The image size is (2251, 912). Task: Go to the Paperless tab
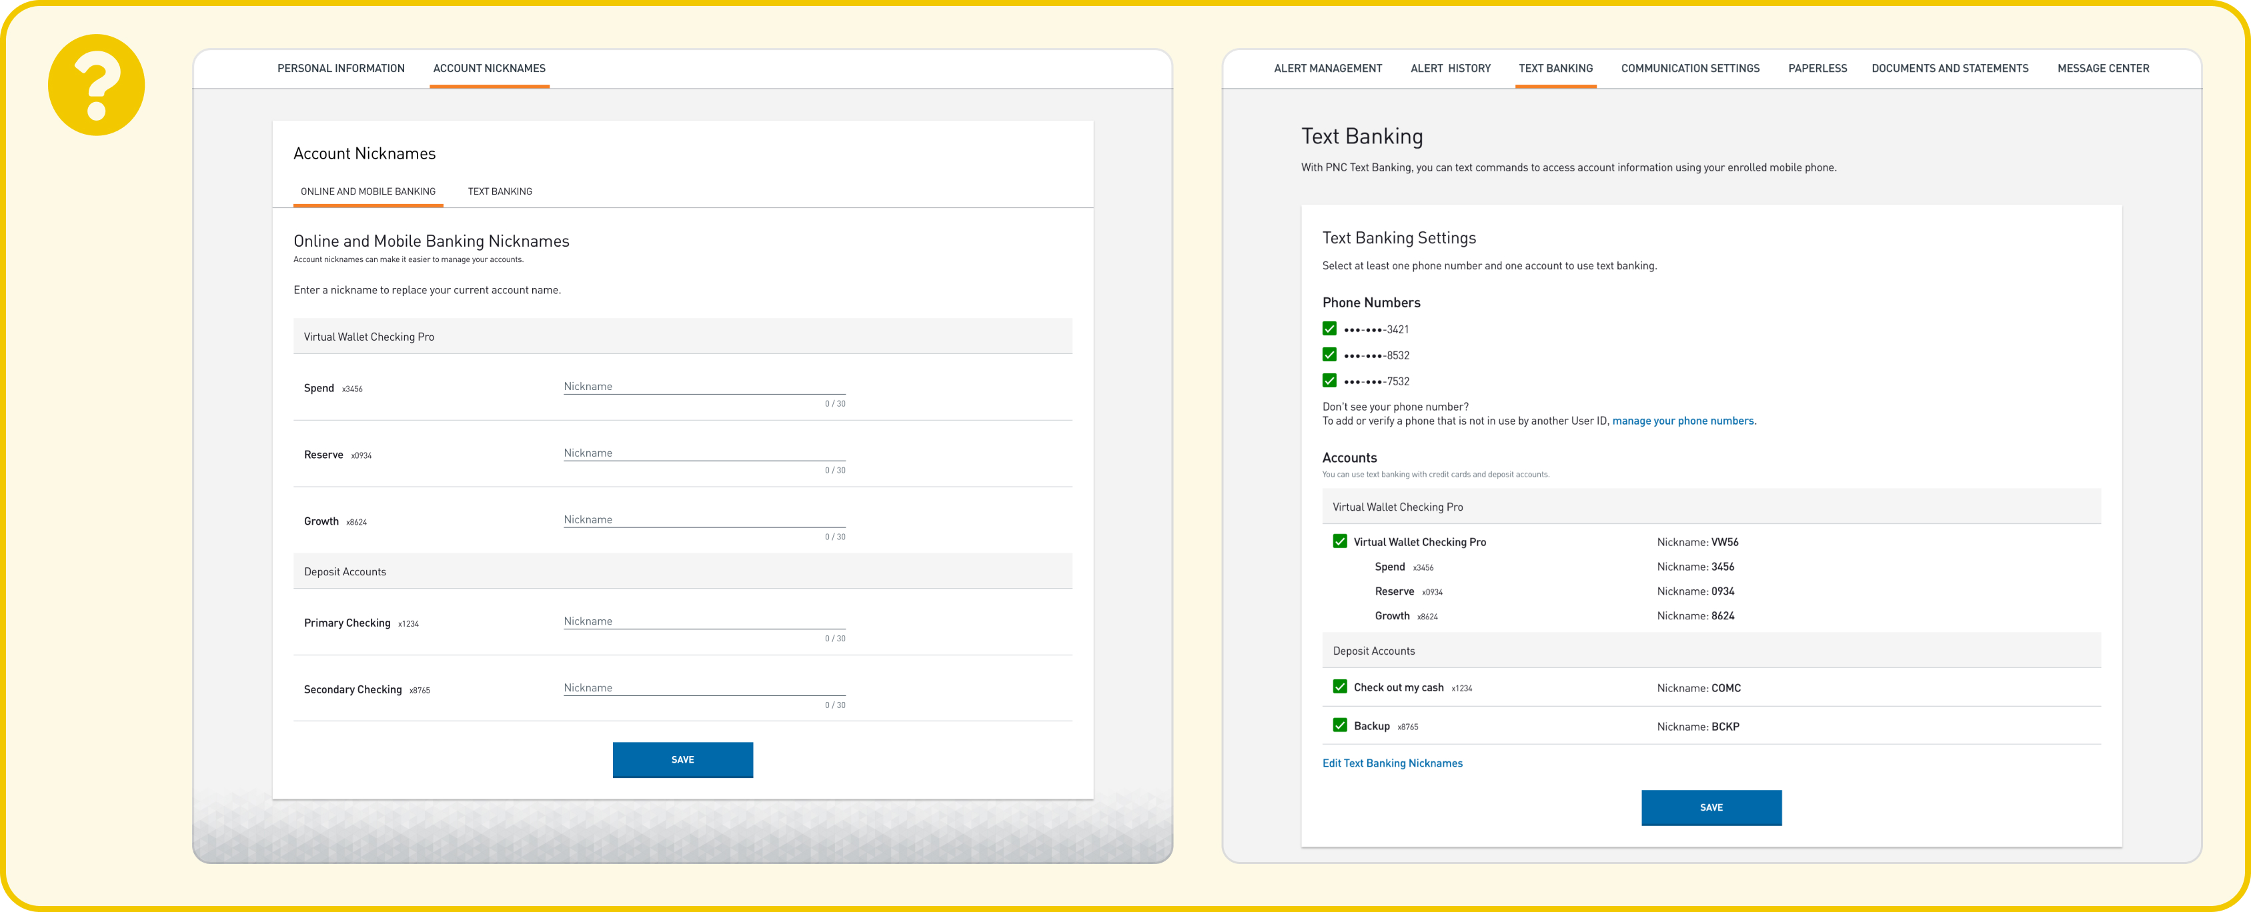[1817, 68]
